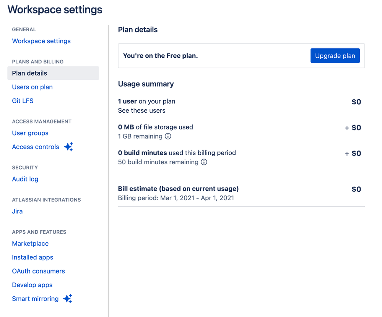Click the sparkle icon beside Access controls

[x=68, y=147]
